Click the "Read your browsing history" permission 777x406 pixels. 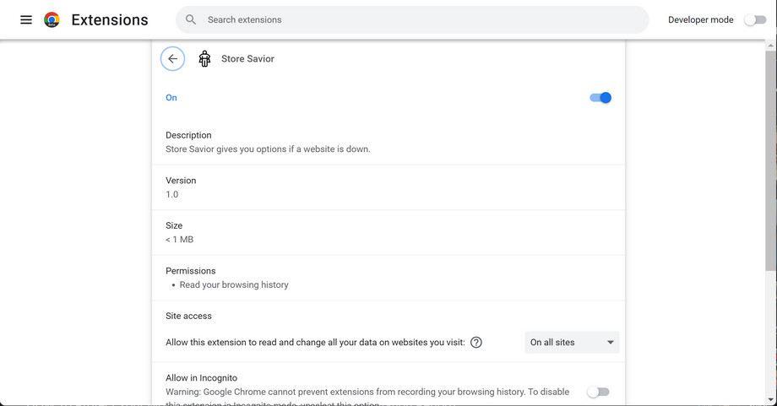[234, 285]
